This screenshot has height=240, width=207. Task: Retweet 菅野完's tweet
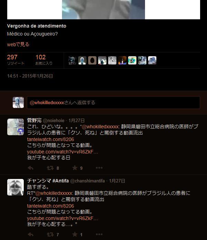click(50, 168)
